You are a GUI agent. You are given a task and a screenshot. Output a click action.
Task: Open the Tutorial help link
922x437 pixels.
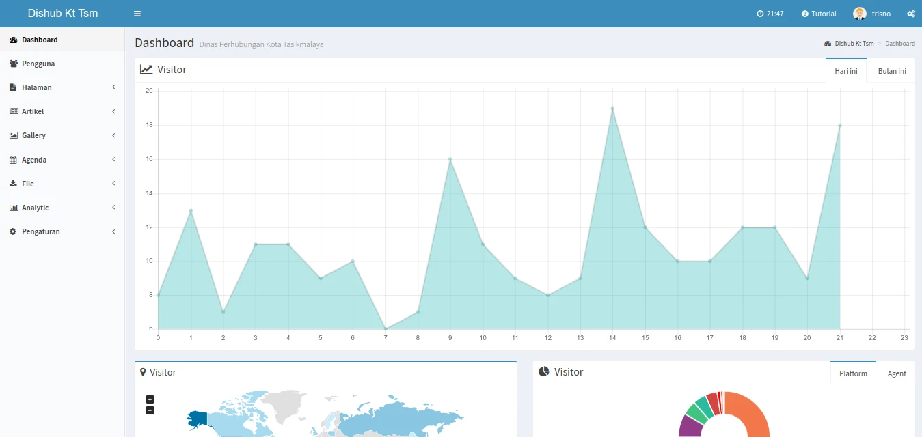coord(819,14)
